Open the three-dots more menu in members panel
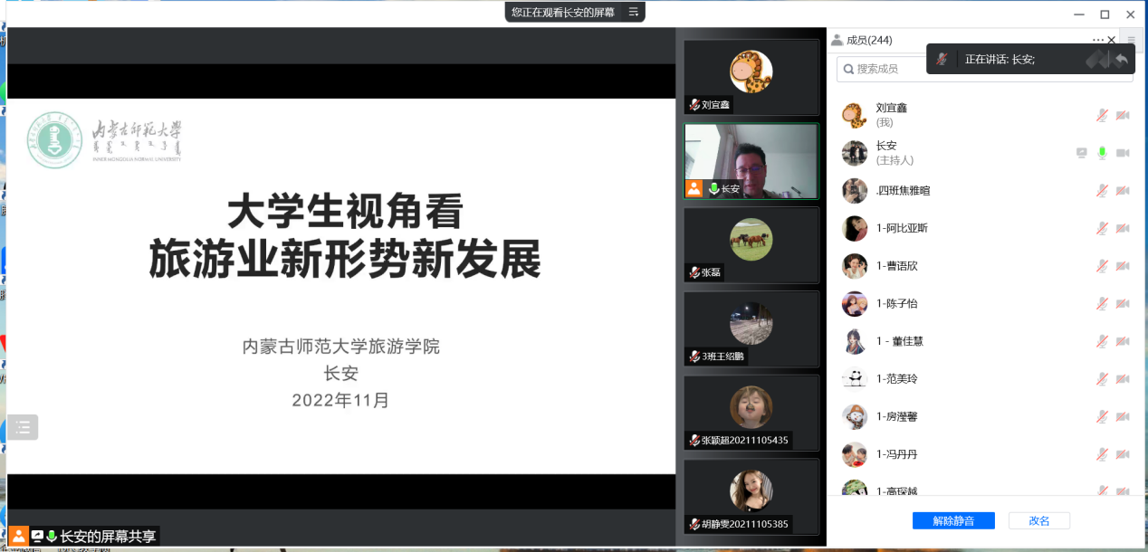 (1097, 40)
